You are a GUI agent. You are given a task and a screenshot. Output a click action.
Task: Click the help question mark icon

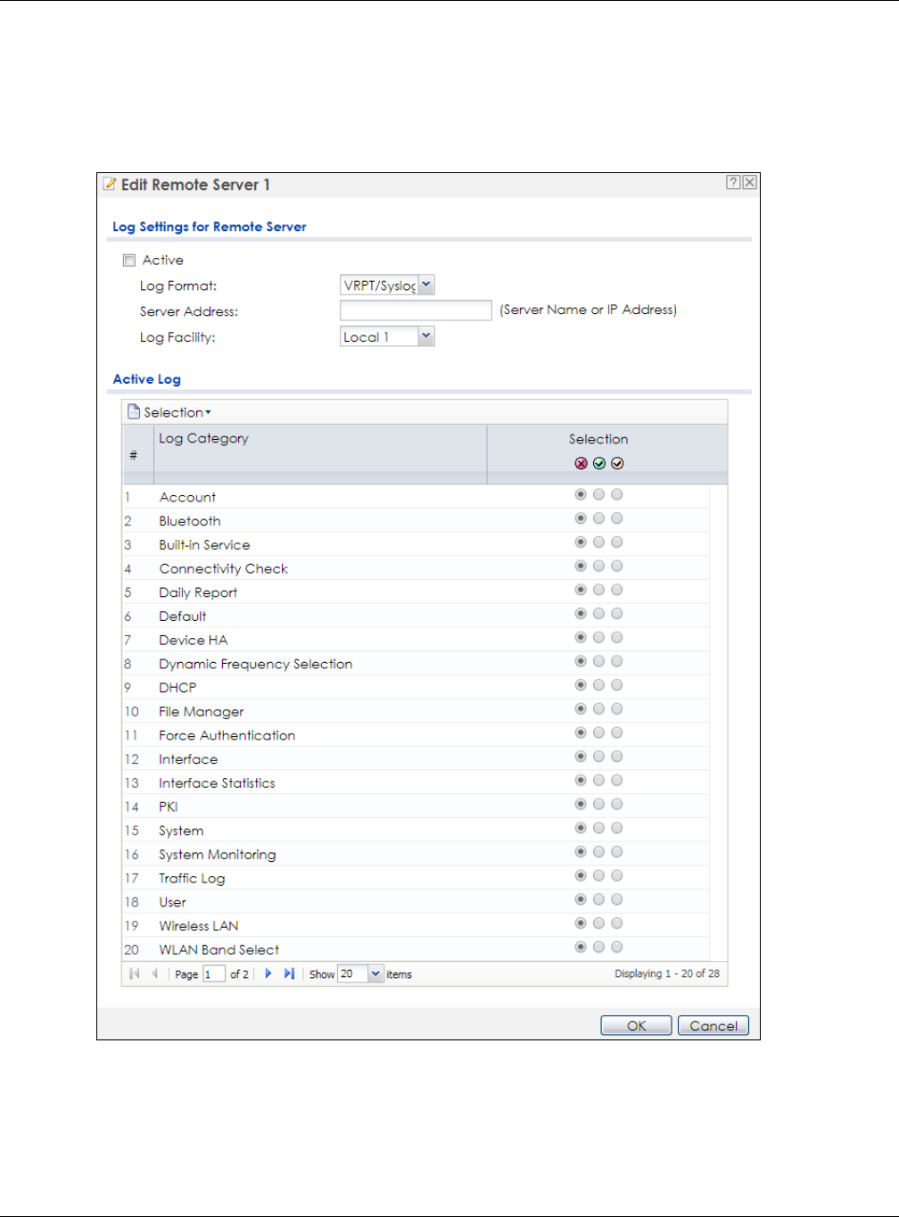(733, 182)
